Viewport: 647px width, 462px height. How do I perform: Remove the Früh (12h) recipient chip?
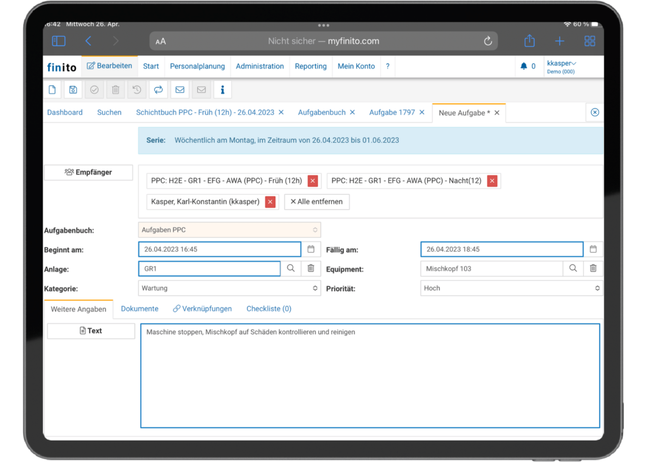[x=312, y=181]
